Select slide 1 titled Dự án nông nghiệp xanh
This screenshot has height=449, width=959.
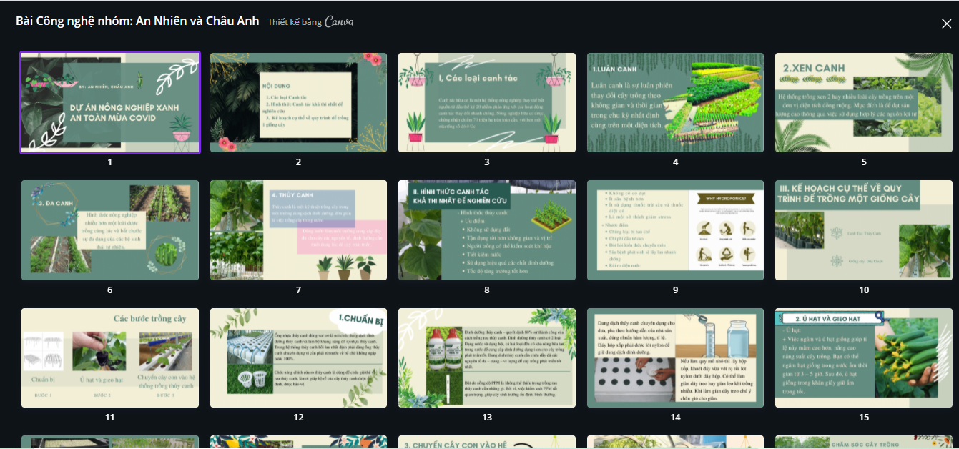point(110,102)
